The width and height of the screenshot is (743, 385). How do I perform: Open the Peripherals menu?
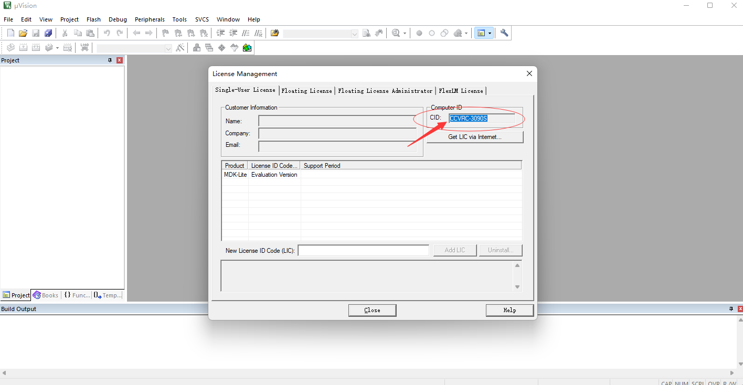(x=150, y=19)
